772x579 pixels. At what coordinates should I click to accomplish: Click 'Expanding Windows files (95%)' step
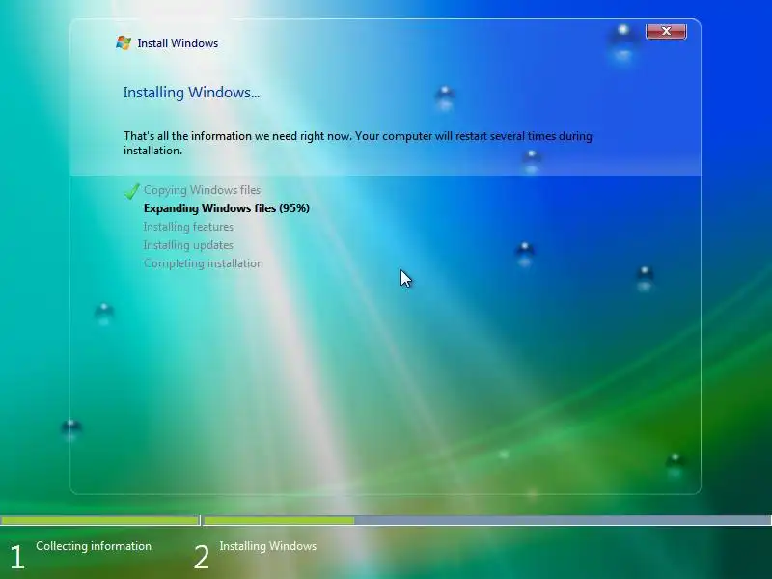pos(227,208)
